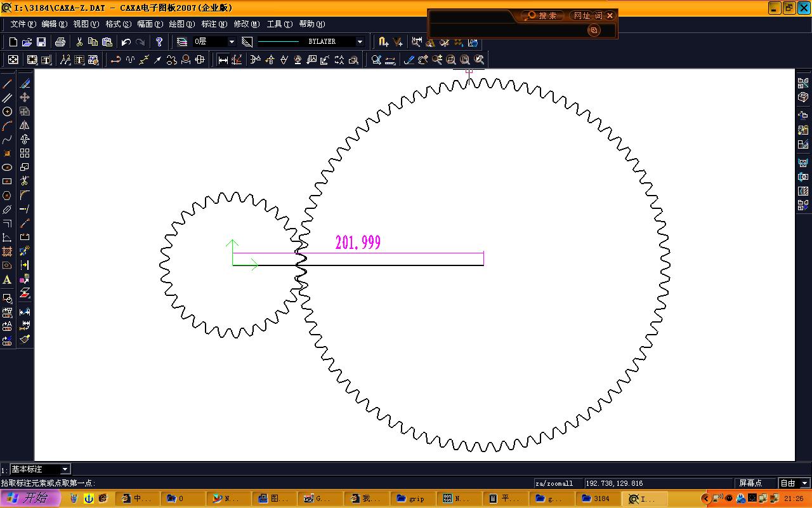812x508 pixels.
Task: Save the current drawing
Action: [x=41, y=42]
